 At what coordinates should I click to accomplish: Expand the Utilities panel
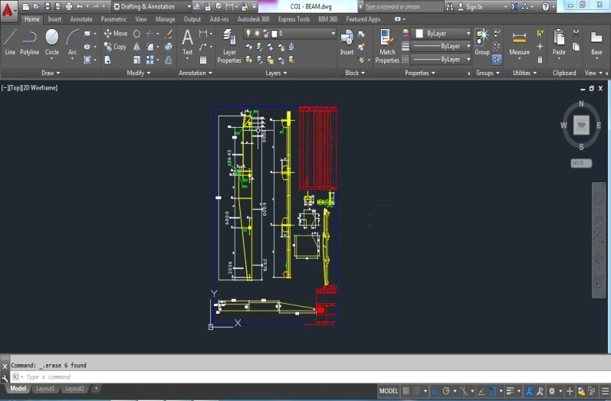click(524, 73)
